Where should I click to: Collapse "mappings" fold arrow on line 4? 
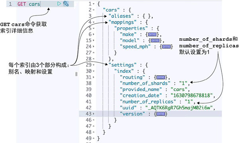[x=94, y=22]
